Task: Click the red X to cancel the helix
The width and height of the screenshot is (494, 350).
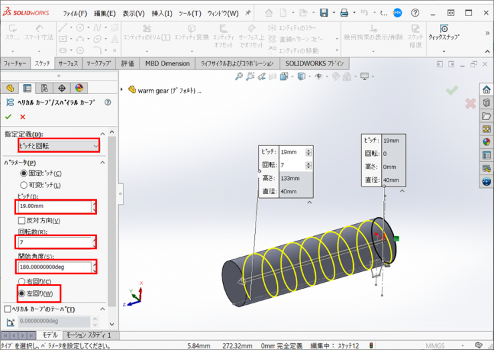Action: (x=23, y=117)
